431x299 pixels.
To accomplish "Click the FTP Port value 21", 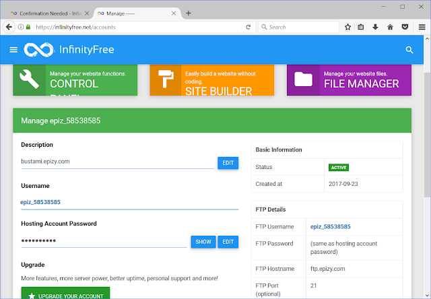I will [313, 286].
